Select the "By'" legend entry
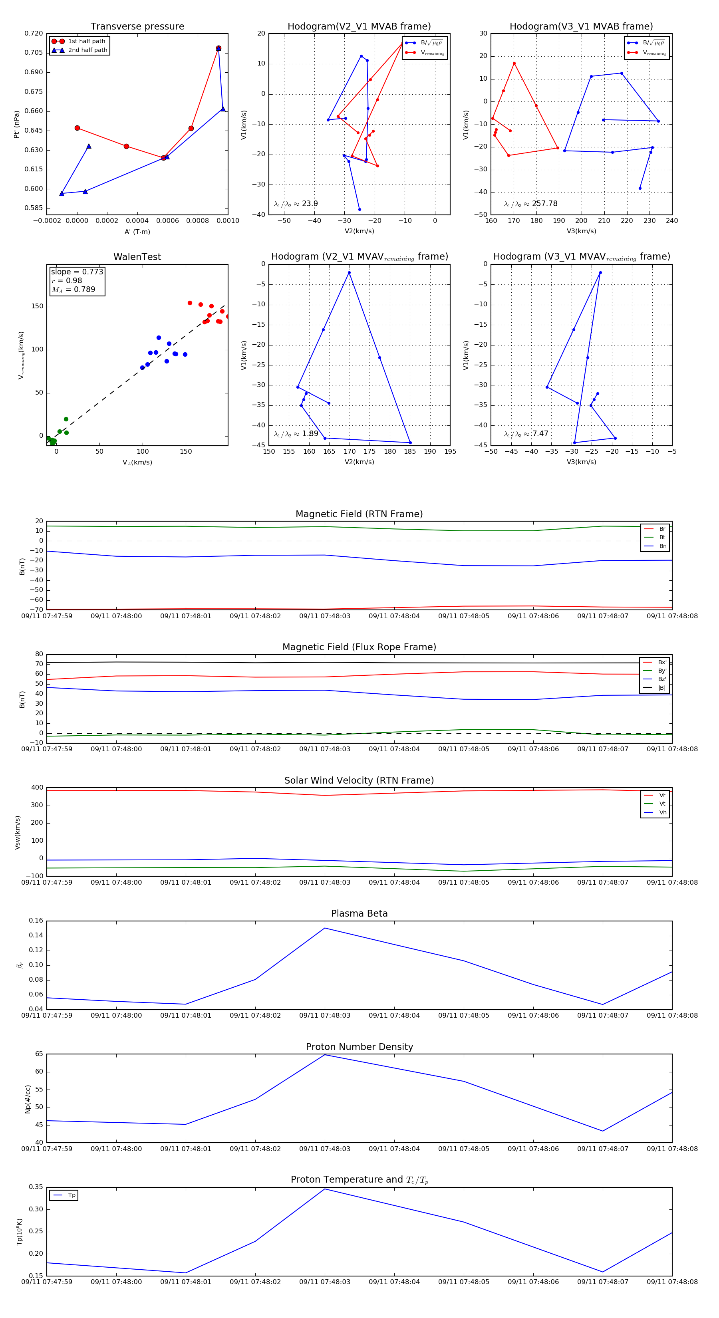Image resolution: width=719 pixels, height=1318 pixels. pos(655,671)
